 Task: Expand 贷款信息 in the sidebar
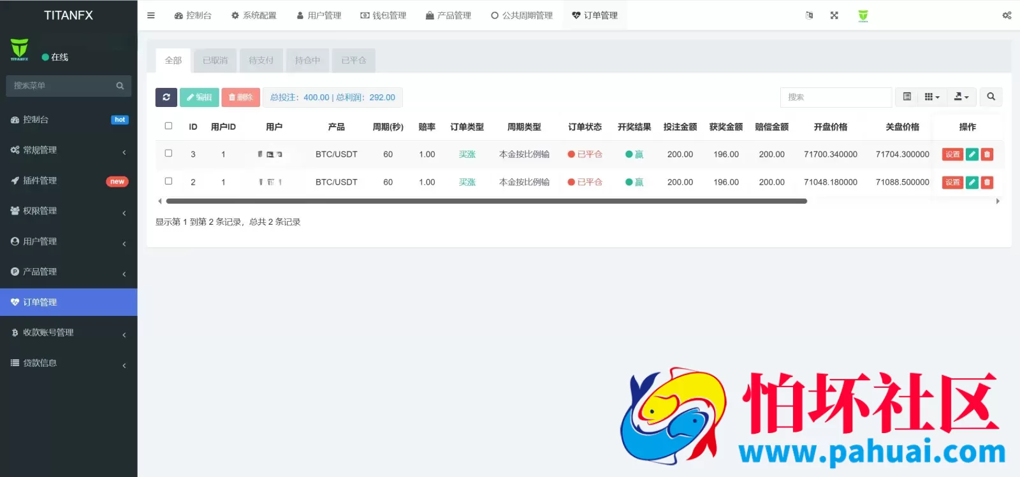(69, 363)
